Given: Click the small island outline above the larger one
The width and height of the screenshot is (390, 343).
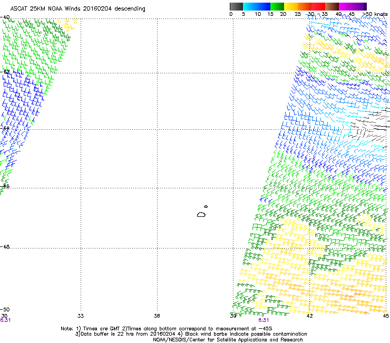Looking at the screenshot, I should (x=206, y=206).
